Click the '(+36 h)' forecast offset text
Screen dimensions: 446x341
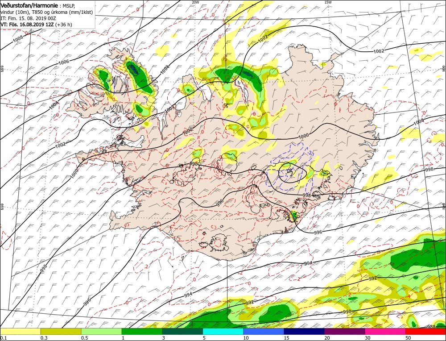coord(64,25)
